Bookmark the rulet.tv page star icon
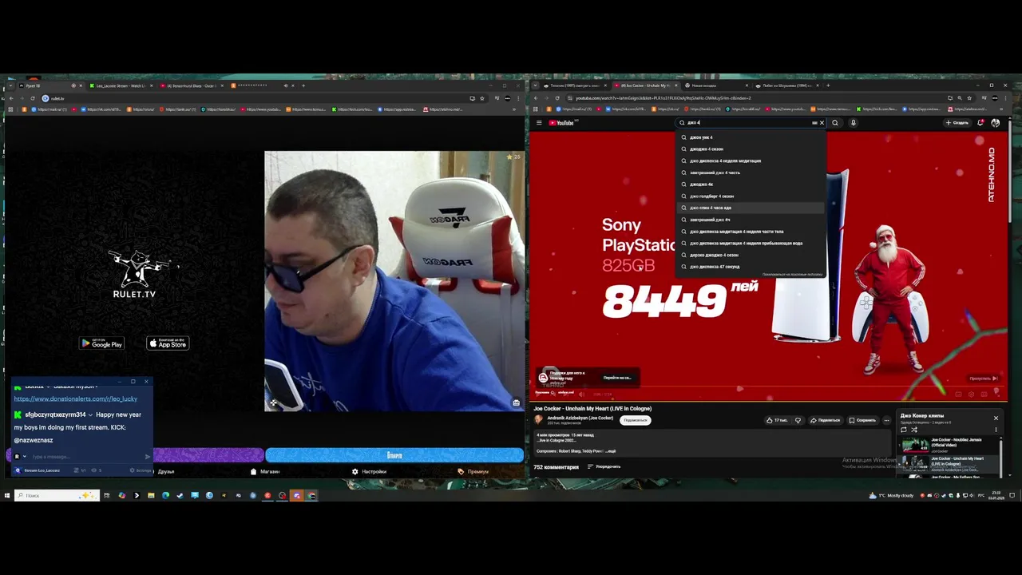The height and width of the screenshot is (575, 1022). 482,98
